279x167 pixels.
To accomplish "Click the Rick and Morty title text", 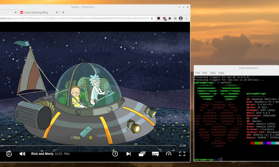I will pyautogui.click(x=42, y=154).
